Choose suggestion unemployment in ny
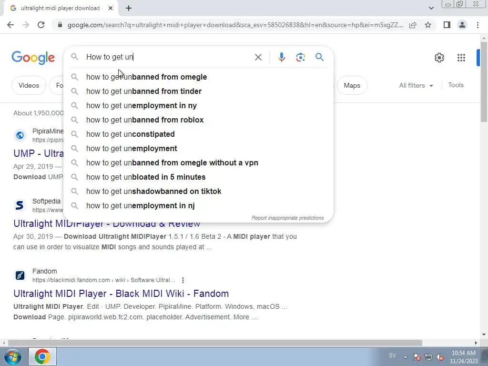Screen dimensions: 488x366 [x=198, y=105]
